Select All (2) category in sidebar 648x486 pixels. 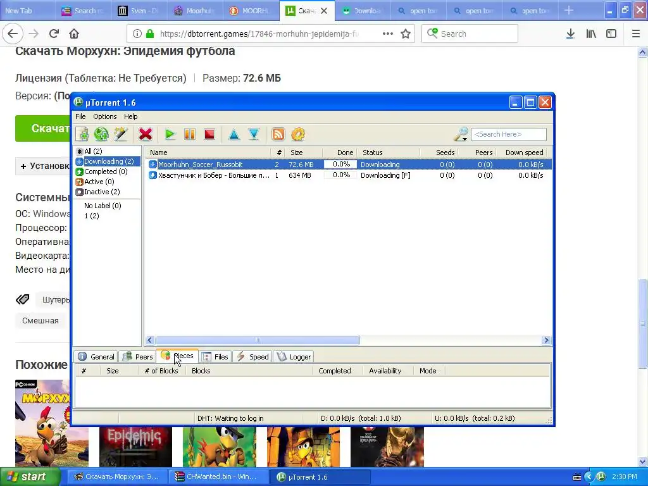(93, 151)
